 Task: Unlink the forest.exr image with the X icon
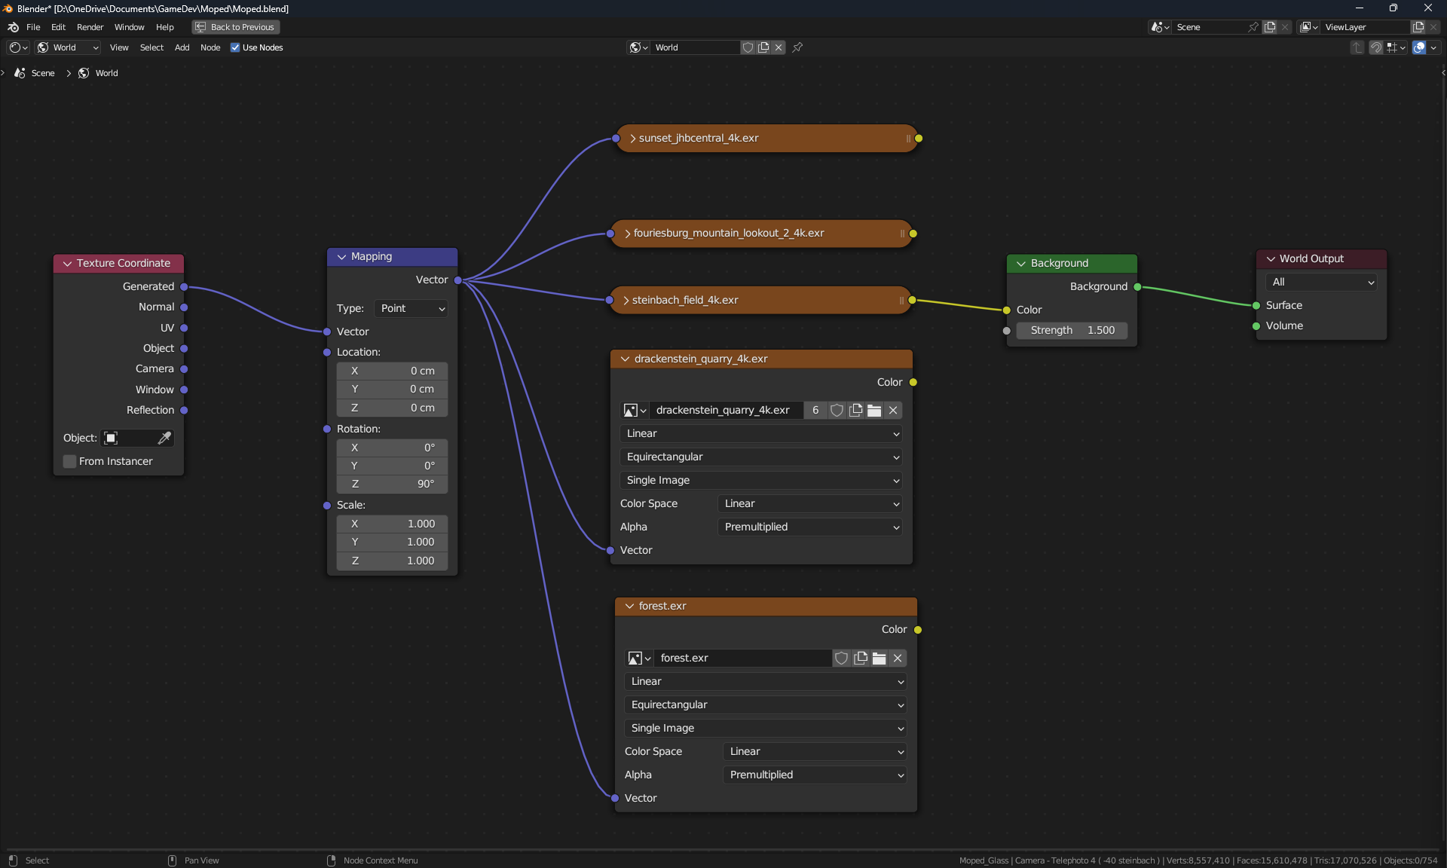pyautogui.click(x=898, y=658)
